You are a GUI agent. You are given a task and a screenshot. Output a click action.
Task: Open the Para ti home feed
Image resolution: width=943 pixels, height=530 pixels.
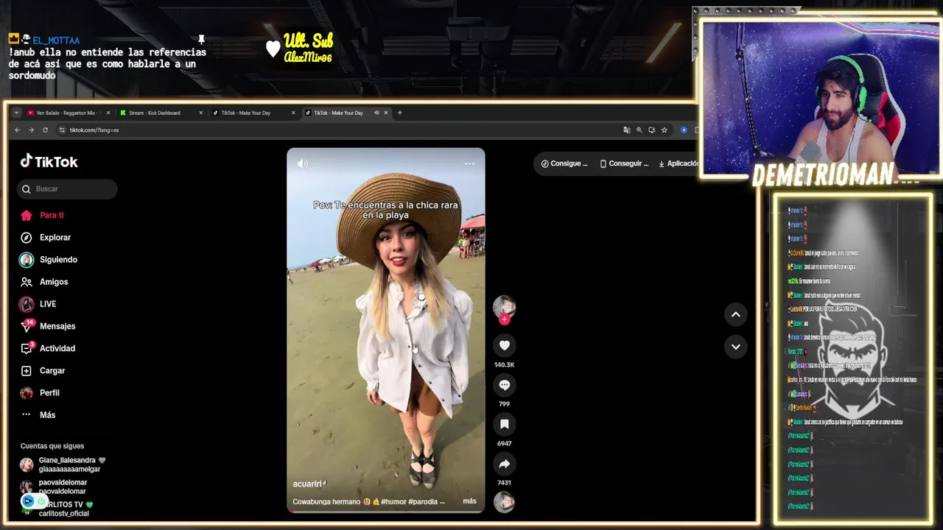[x=43, y=215]
